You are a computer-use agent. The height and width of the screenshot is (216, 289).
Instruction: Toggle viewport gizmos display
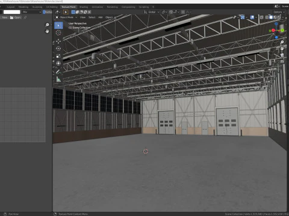(243, 17)
